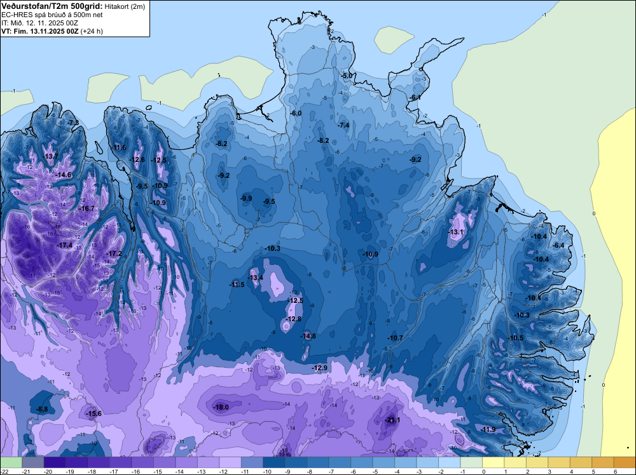The image size is (636, 475).
Task: Click the -11.9 temperature value
Action: pyautogui.click(x=488, y=429)
